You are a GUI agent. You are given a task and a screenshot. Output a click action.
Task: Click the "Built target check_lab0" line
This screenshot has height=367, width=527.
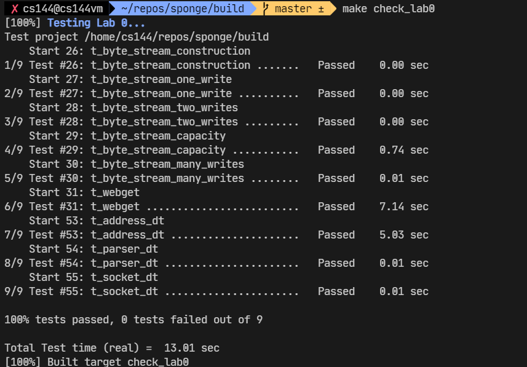point(117,362)
